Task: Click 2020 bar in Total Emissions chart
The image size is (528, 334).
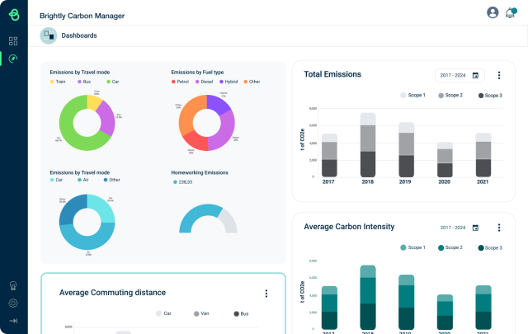Action: [445, 160]
